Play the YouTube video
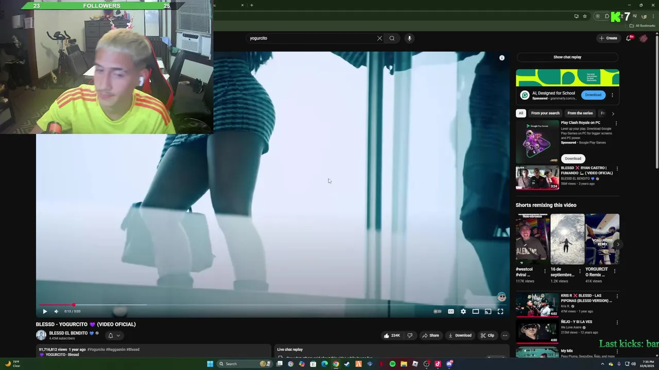Image resolution: width=659 pixels, height=370 pixels. click(x=45, y=311)
